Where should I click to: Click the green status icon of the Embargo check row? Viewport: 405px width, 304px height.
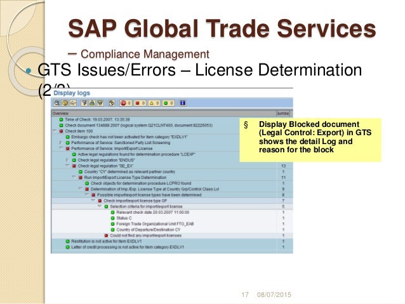coord(68,137)
